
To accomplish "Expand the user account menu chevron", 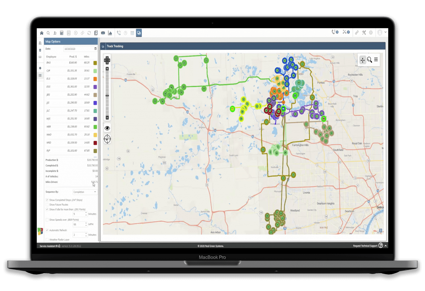I will pos(385,32).
